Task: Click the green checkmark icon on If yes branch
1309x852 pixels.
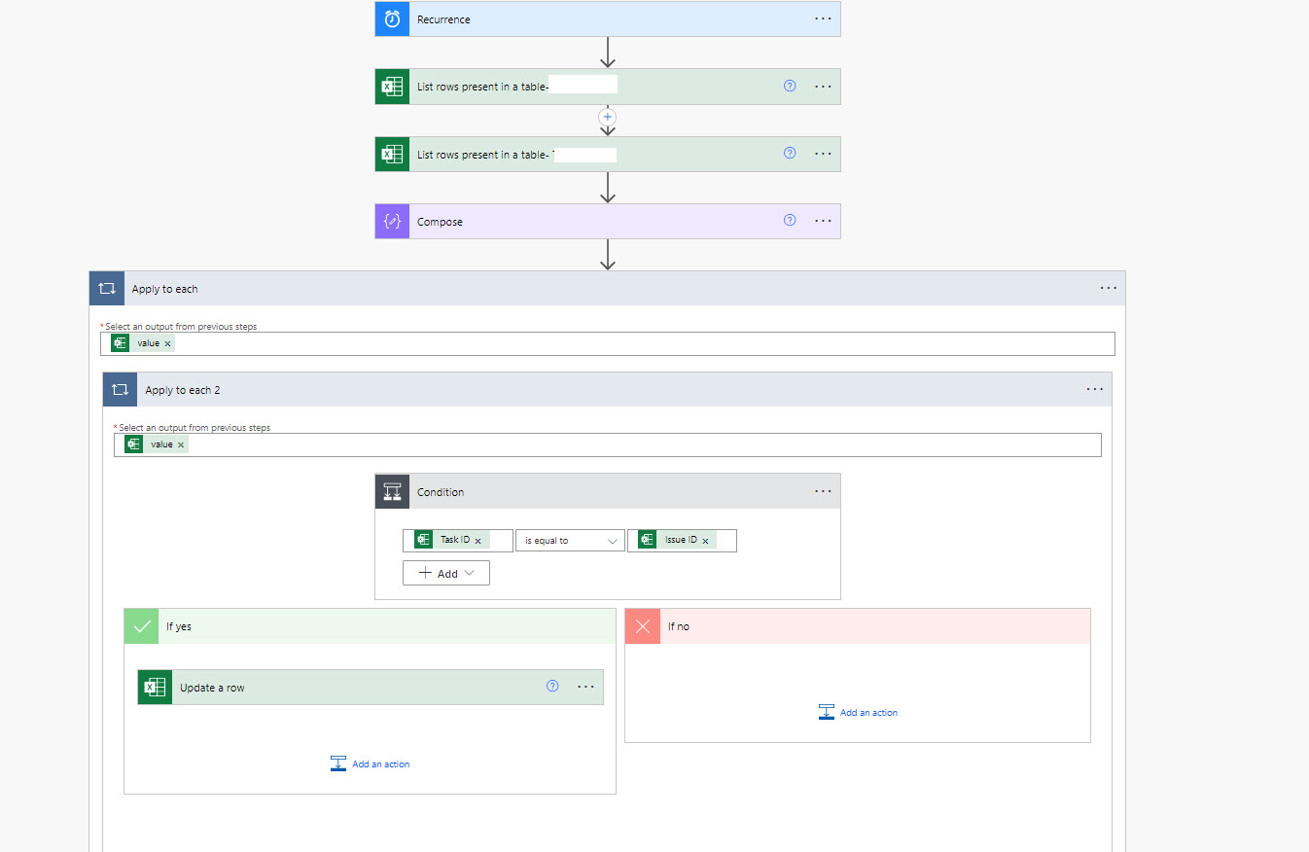Action: pos(141,625)
